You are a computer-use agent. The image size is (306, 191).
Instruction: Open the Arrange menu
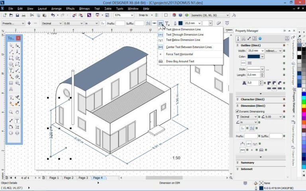(x=56, y=9)
